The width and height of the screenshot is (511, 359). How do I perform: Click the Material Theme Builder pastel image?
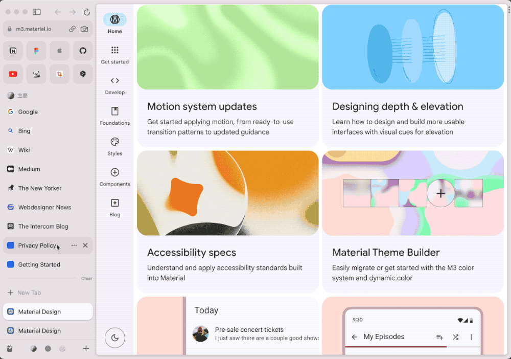pyautogui.click(x=413, y=193)
